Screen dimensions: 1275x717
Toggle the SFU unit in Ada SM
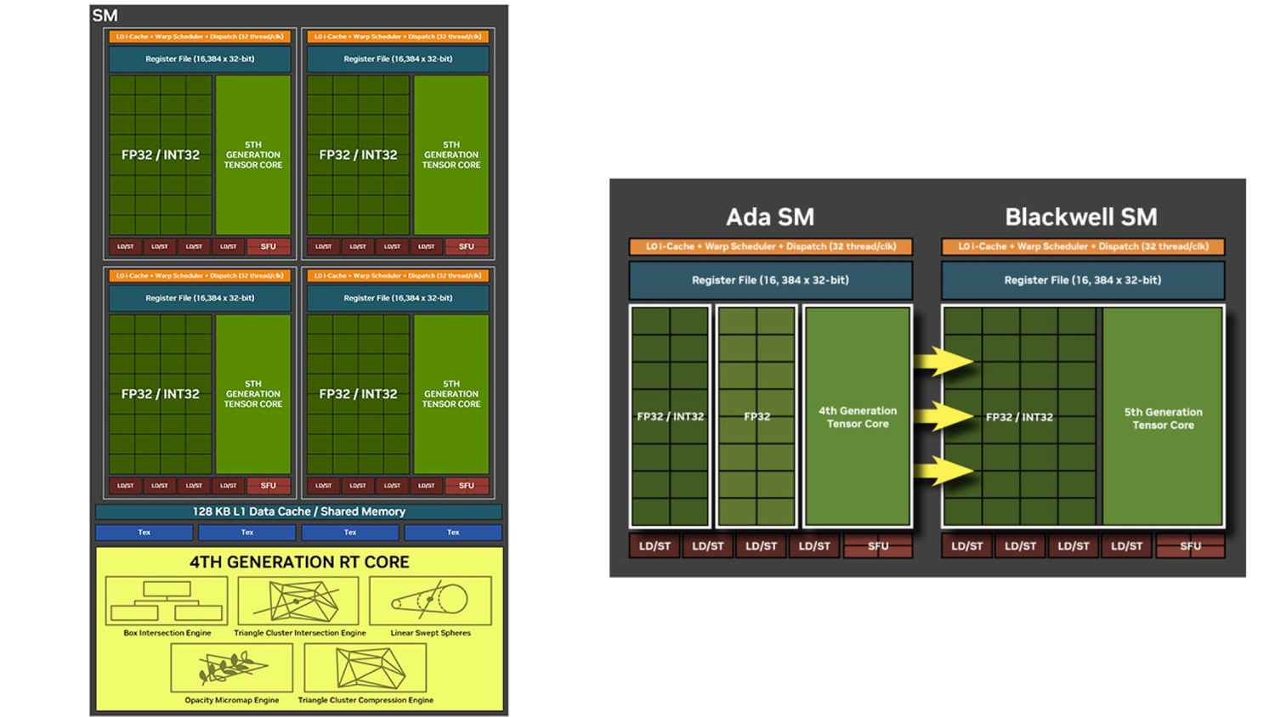[x=878, y=546]
